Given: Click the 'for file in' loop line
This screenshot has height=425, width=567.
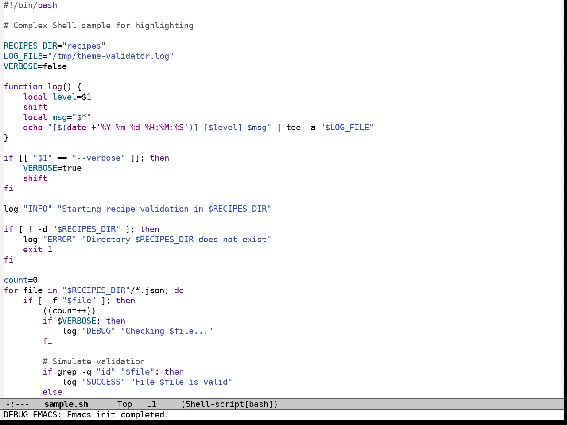Looking at the screenshot, I should [x=94, y=290].
